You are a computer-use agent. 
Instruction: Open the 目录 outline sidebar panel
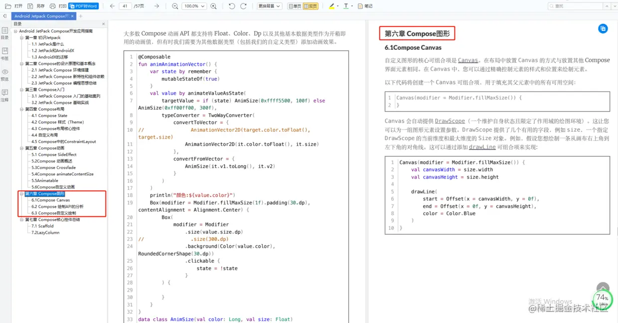click(x=5, y=33)
